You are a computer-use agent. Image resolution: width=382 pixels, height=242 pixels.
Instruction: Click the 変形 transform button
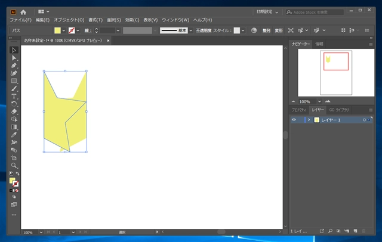(x=279, y=30)
